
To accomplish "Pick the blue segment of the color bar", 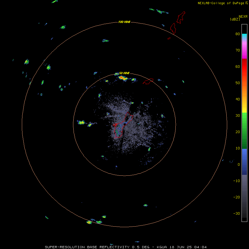I will [x=244, y=162].
